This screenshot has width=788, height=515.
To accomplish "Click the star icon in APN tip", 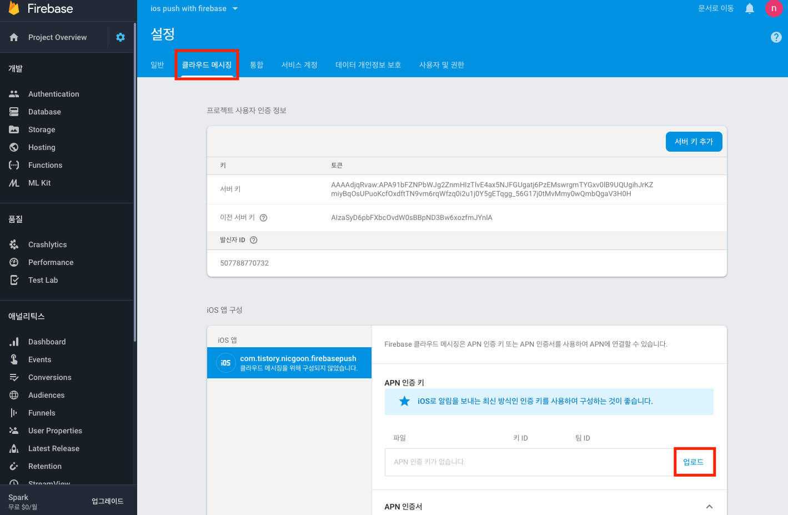I will pos(405,401).
